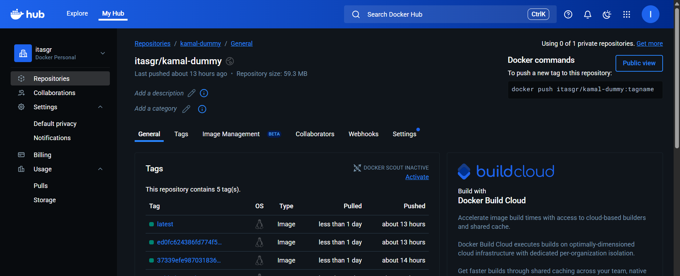Click the Docker Hub whale logo

click(27, 14)
